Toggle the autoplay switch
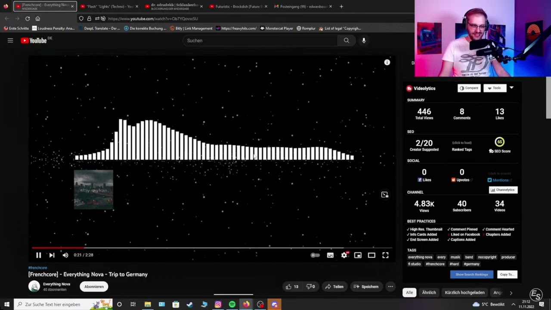This screenshot has height=310, width=551. pyautogui.click(x=315, y=255)
